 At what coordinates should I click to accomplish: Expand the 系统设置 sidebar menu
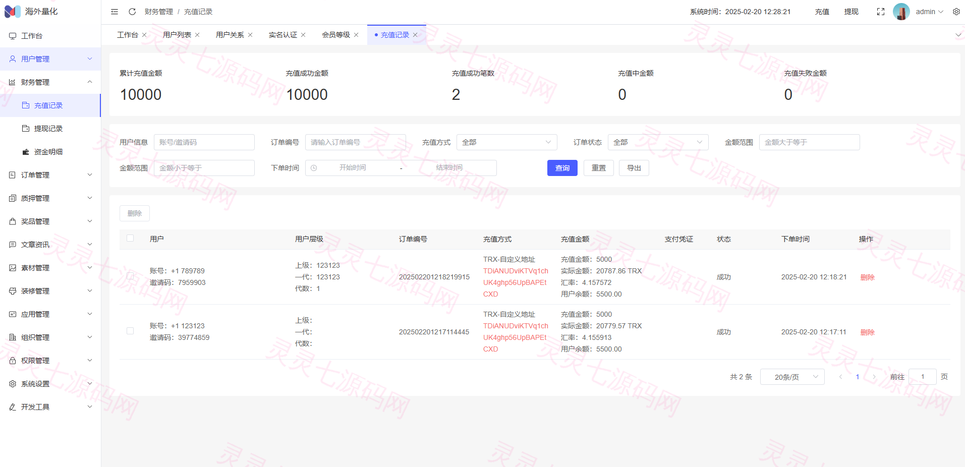point(50,384)
